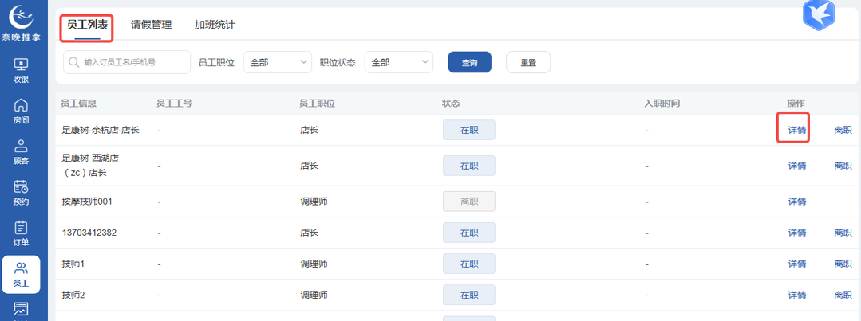
Task: Select employee name 技师1
Action: (73, 264)
